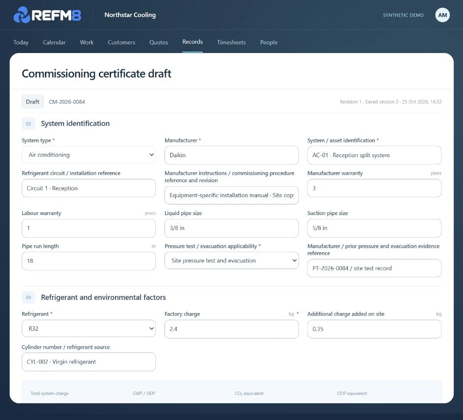Click the Draft status badge
463x420 pixels.
[x=32, y=102]
